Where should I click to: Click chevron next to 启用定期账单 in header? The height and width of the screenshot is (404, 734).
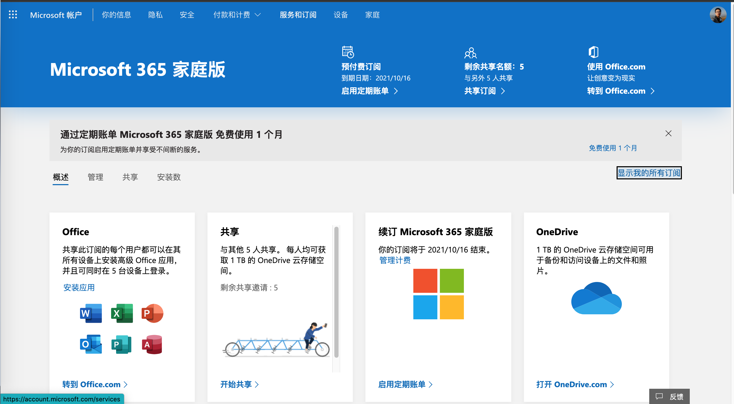(396, 91)
